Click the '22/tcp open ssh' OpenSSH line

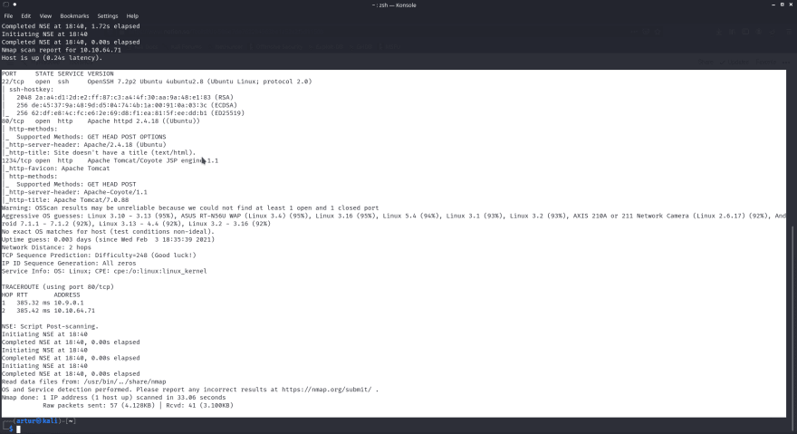(x=157, y=82)
